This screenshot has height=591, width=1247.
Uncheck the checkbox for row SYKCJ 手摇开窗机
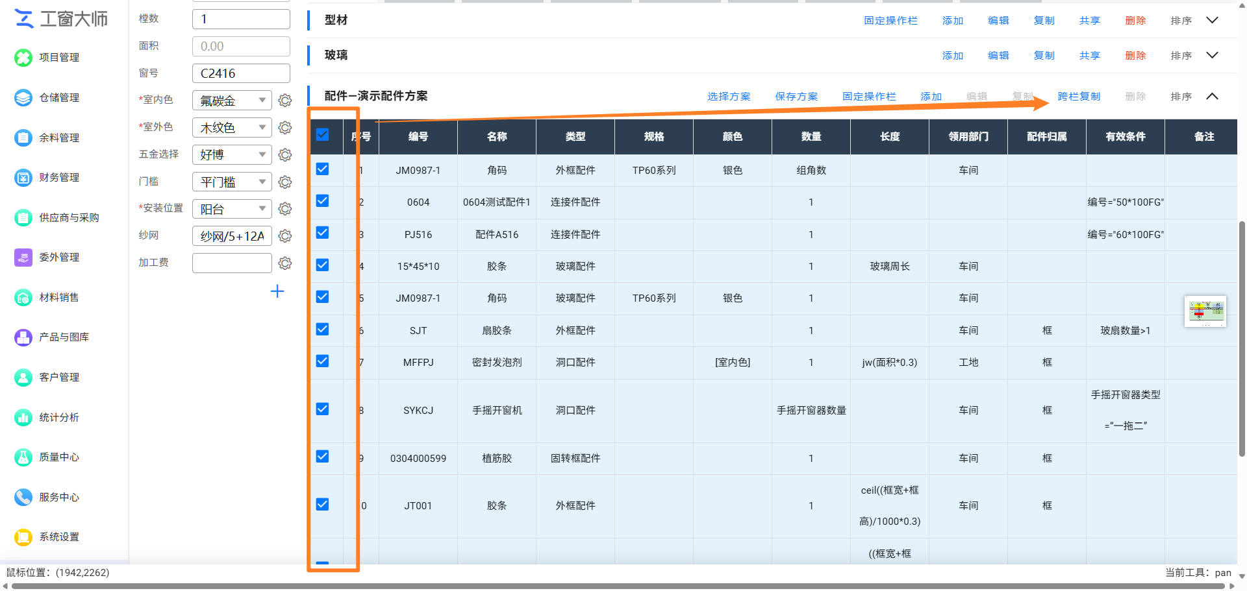tap(322, 409)
